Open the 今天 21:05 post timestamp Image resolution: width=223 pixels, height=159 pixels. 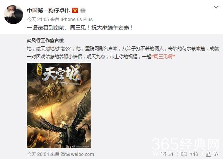coord(38,19)
